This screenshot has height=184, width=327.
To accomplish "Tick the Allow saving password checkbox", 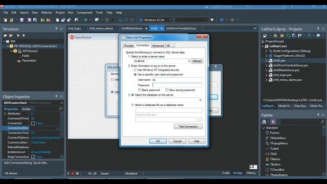I will (167, 90).
